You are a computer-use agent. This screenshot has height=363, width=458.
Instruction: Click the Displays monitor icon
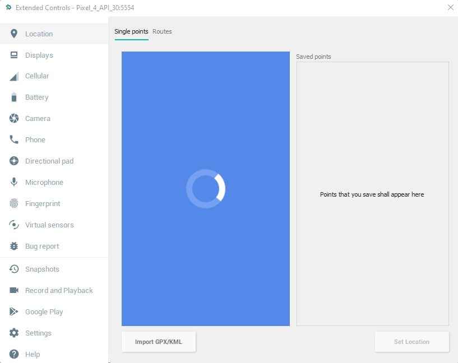pos(13,55)
